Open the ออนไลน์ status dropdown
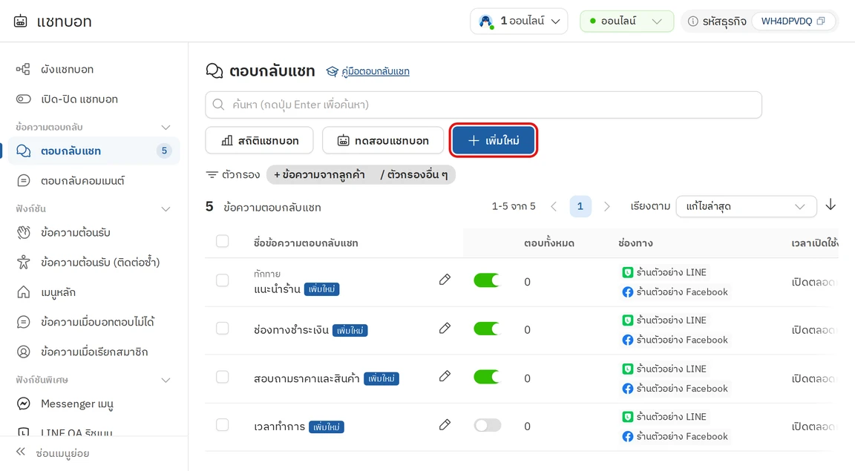The image size is (855, 471). tap(626, 22)
